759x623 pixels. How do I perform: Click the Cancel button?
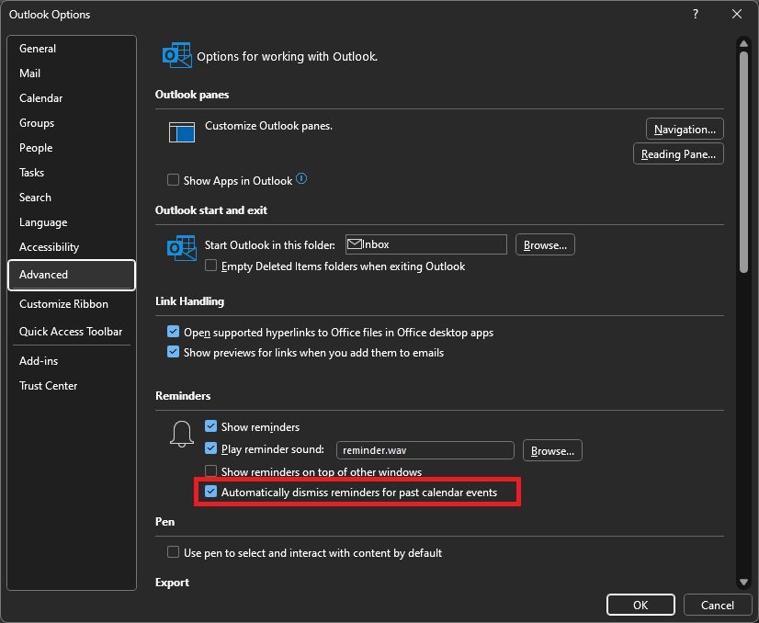click(718, 606)
